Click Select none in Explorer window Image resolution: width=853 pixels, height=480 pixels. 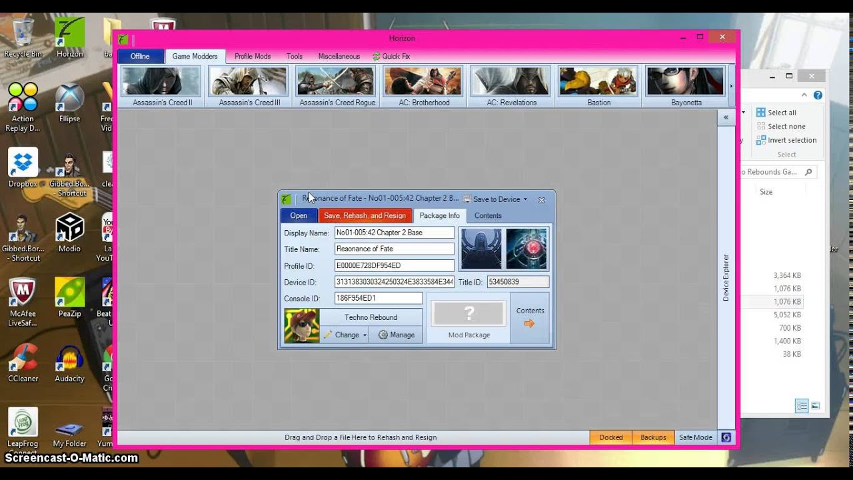tap(780, 127)
